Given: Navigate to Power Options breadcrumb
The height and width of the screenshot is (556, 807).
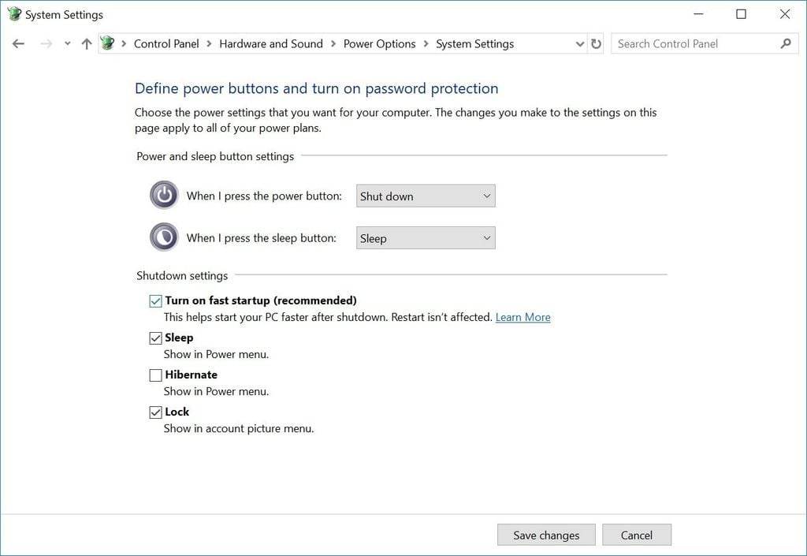Looking at the screenshot, I should (x=379, y=44).
